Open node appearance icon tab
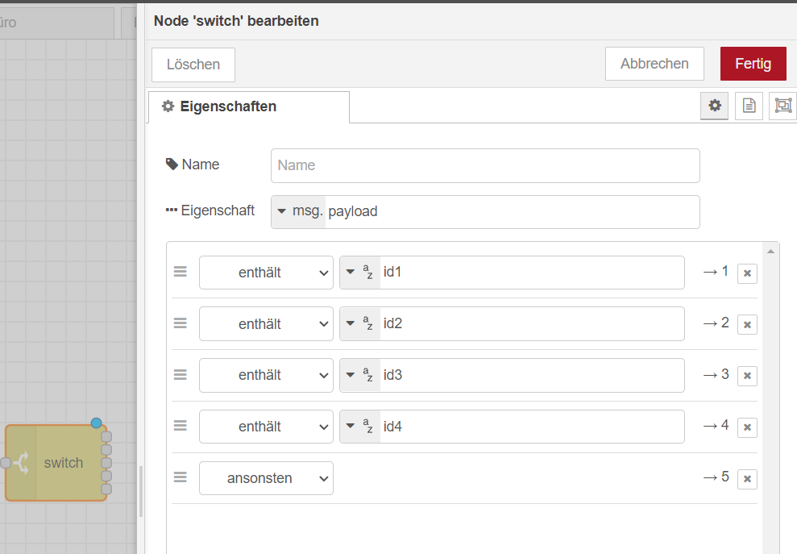Screen dimensions: 797x554 [x=782, y=106]
